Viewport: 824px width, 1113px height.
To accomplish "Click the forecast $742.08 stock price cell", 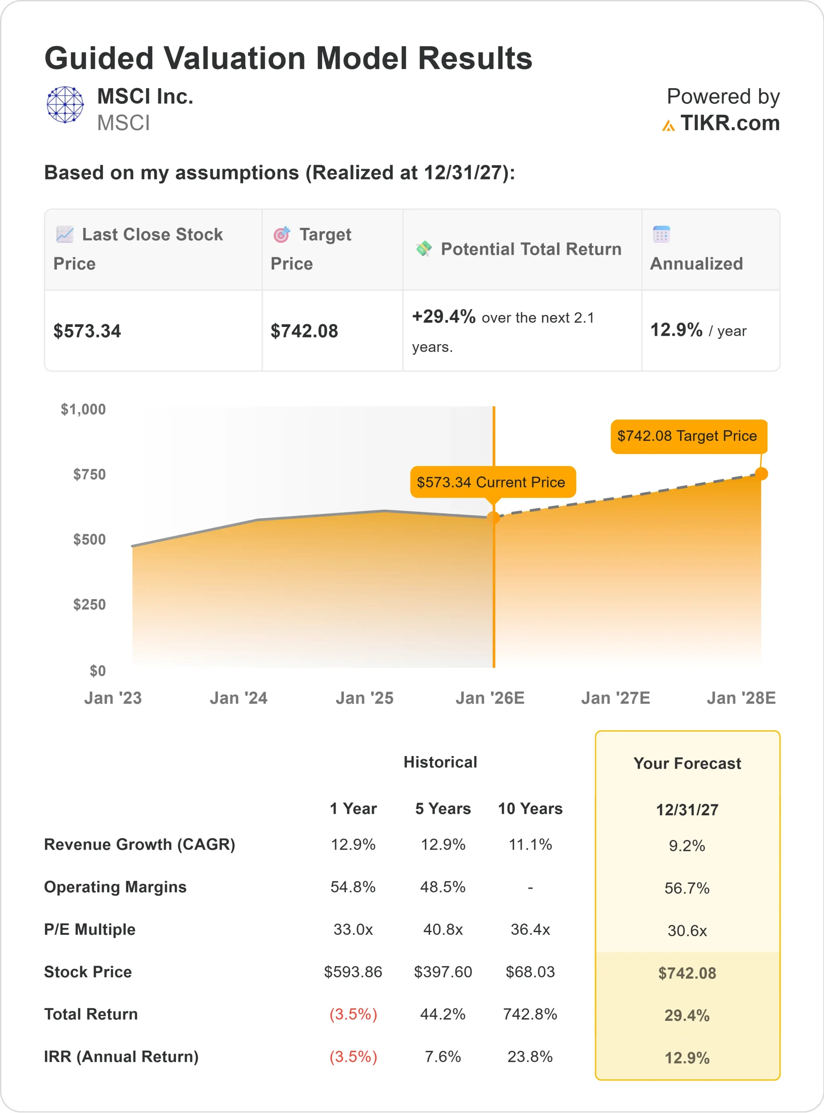I will click(687, 973).
